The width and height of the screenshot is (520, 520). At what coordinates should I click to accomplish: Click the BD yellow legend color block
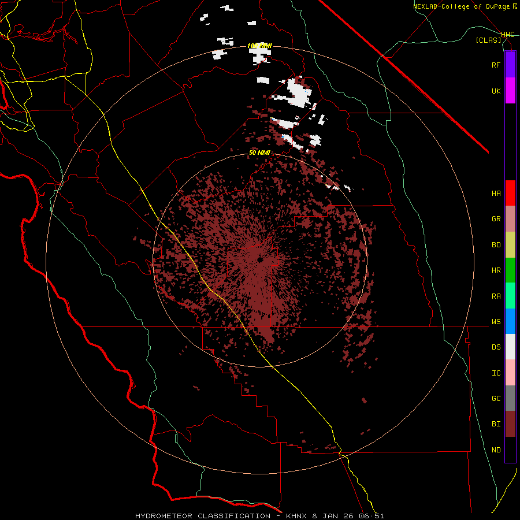(x=510, y=245)
